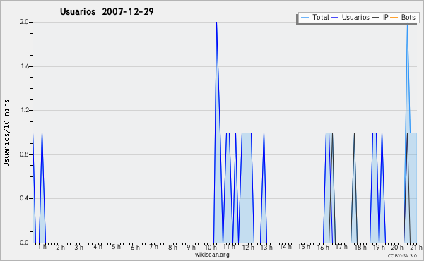
Task: Click the '6 h' x-axis label
Action: pyautogui.click(x=135, y=247)
